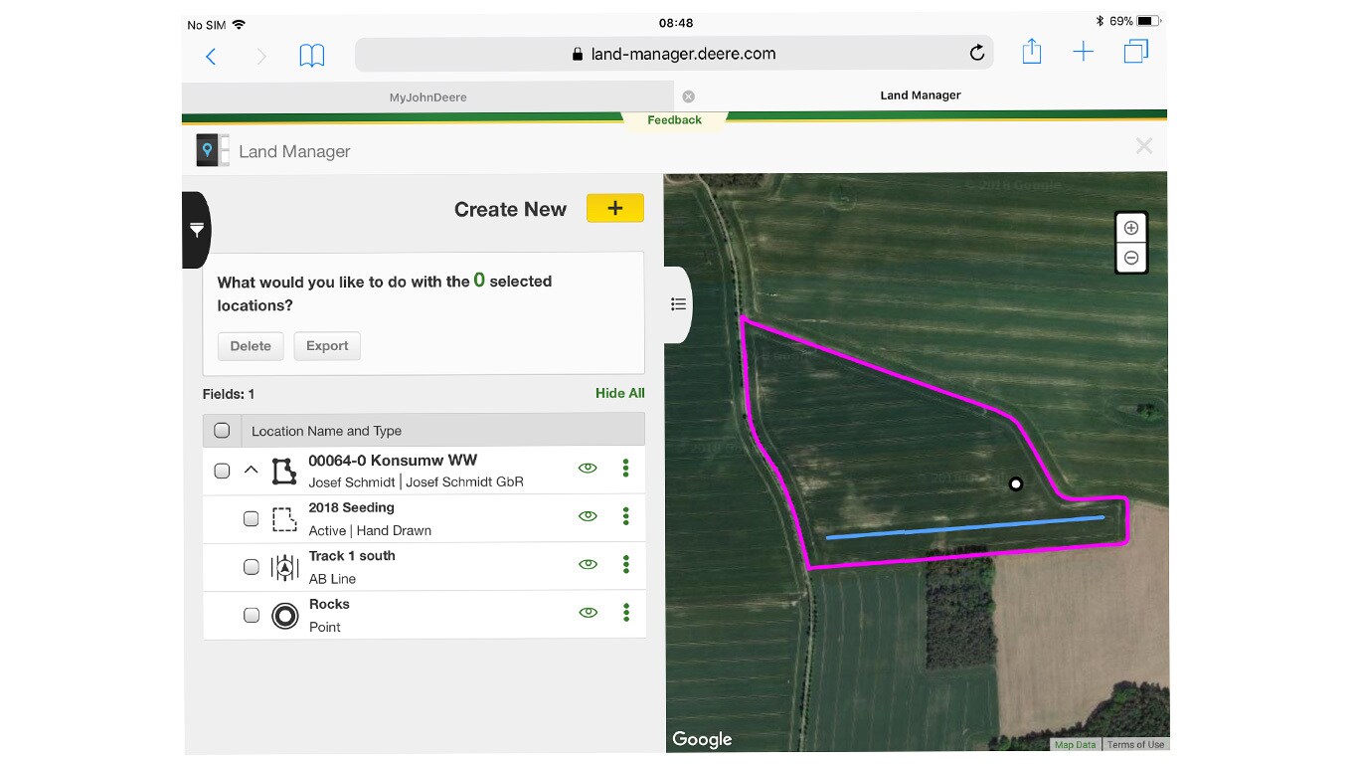Open the filter panel funnel icon

(197, 230)
